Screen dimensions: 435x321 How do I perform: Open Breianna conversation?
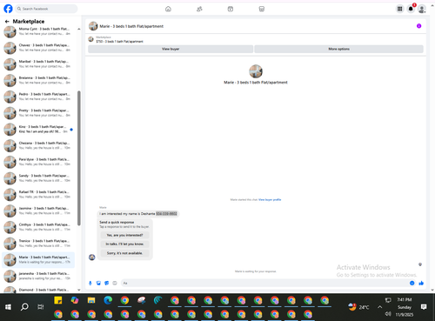point(38,80)
